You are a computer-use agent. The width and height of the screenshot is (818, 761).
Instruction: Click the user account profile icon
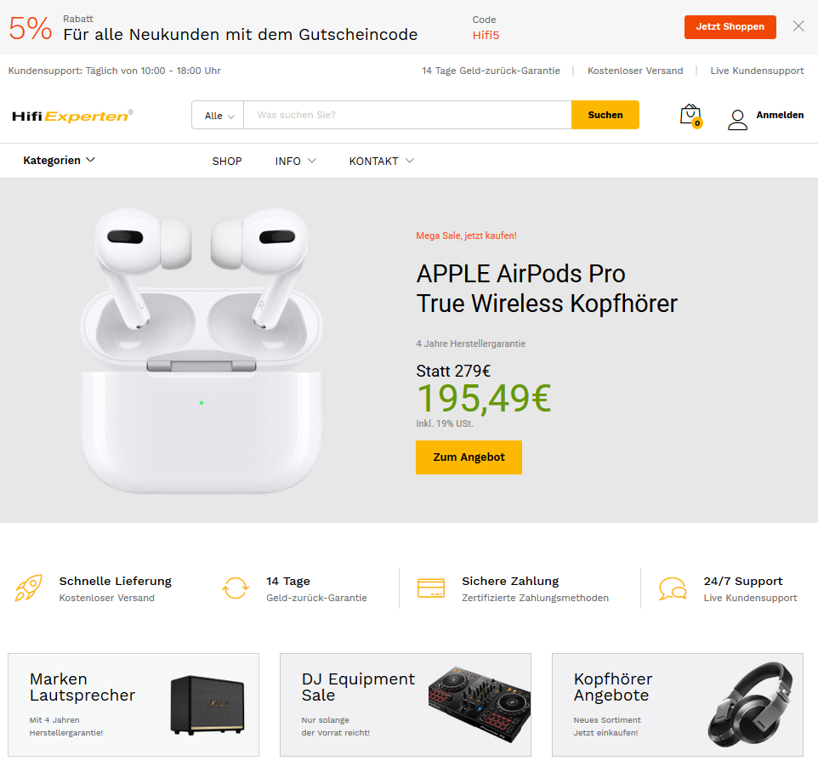coord(737,119)
